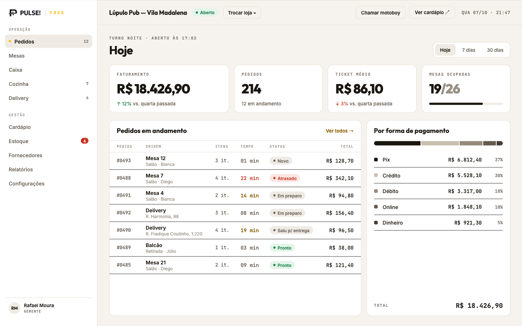Click the Tempo column header
The image size is (522, 326).
247,147
